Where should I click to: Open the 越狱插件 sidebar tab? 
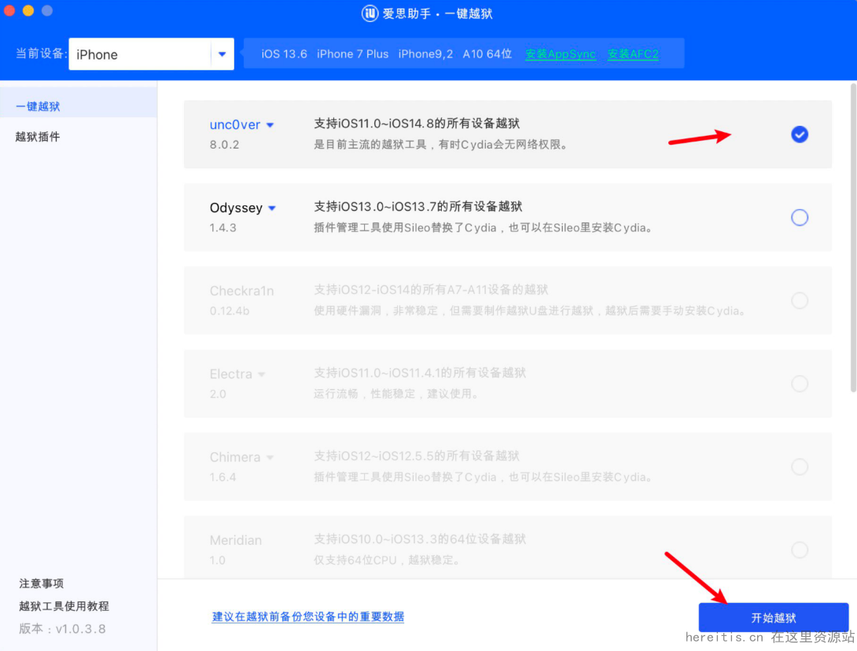(38, 137)
